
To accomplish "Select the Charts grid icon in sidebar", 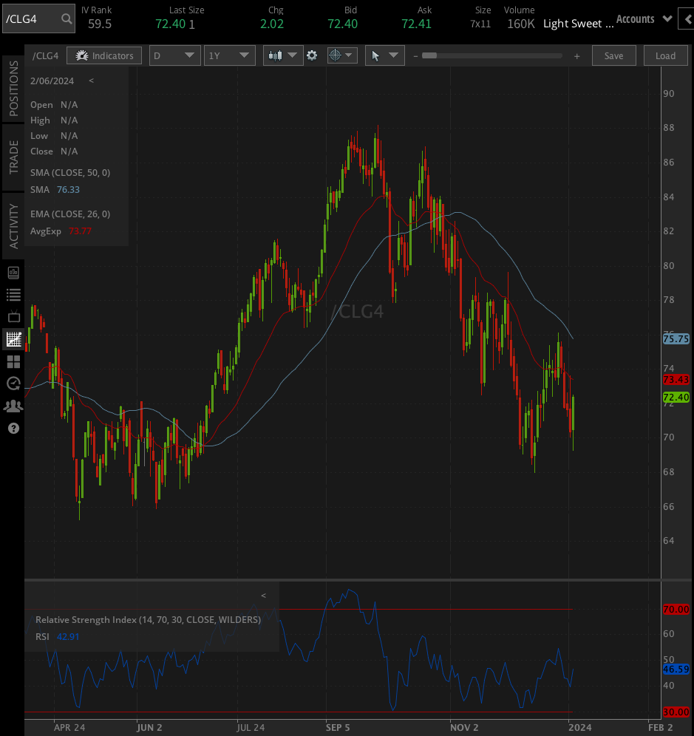I will click(13, 339).
